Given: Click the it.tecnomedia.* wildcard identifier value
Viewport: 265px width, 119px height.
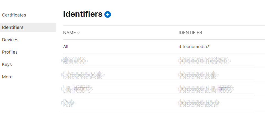Looking at the screenshot, I should coord(194,47).
